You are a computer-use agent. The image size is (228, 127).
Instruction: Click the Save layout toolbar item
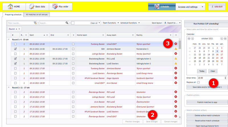(156, 23)
